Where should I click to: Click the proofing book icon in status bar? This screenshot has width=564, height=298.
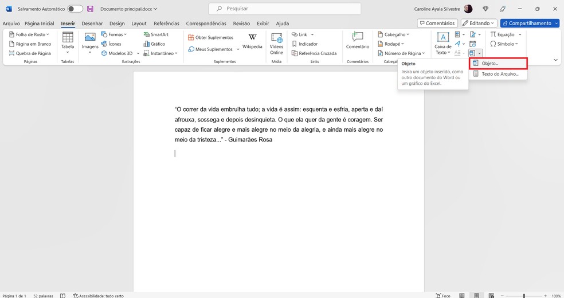click(x=62, y=296)
